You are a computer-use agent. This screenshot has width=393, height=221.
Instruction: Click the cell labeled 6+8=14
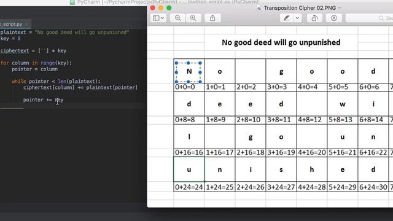pos(373,120)
